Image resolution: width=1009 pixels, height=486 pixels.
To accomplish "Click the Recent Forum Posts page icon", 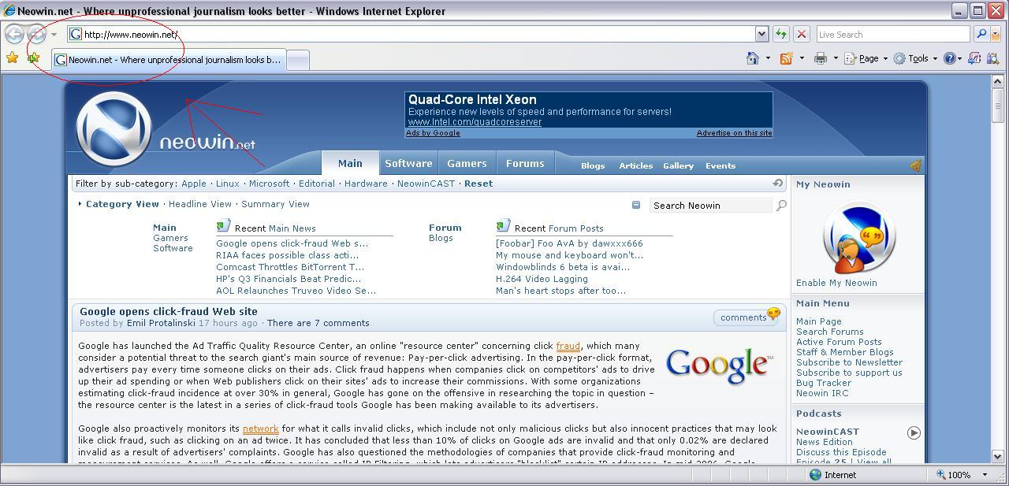I will (x=503, y=226).
